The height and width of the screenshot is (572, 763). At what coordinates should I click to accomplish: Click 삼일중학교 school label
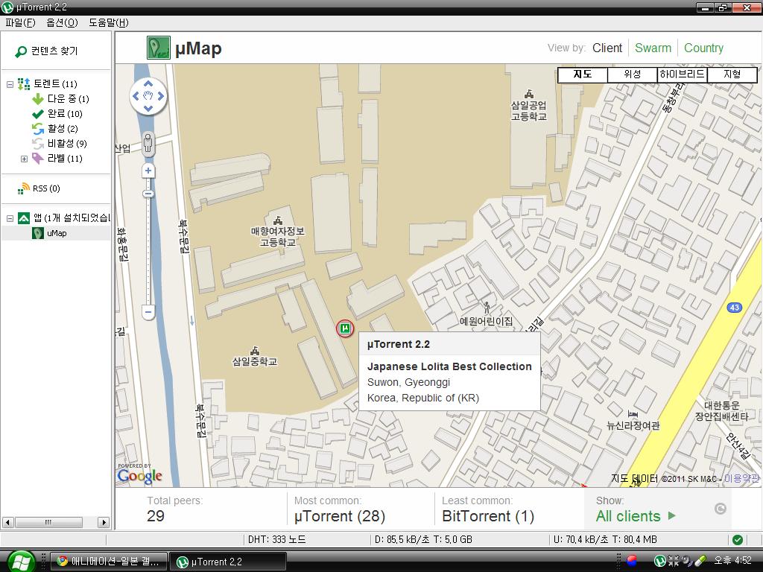(255, 361)
